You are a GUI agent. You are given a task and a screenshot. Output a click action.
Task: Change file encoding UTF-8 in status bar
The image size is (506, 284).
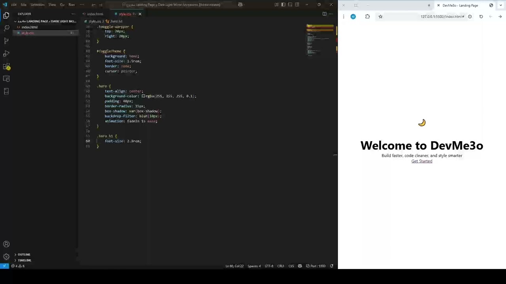(269, 266)
